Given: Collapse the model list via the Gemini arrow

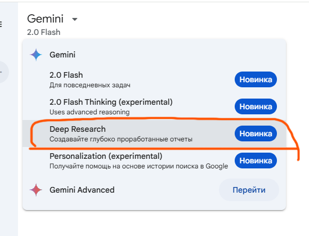Looking at the screenshot, I should coord(75,19).
